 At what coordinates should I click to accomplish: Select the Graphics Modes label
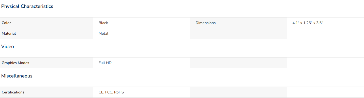click(x=16, y=63)
